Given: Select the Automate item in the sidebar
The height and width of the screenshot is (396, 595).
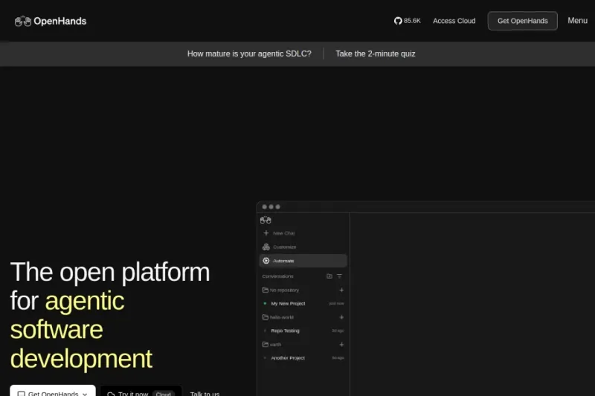Looking at the screenshot, I should point(303,261).
